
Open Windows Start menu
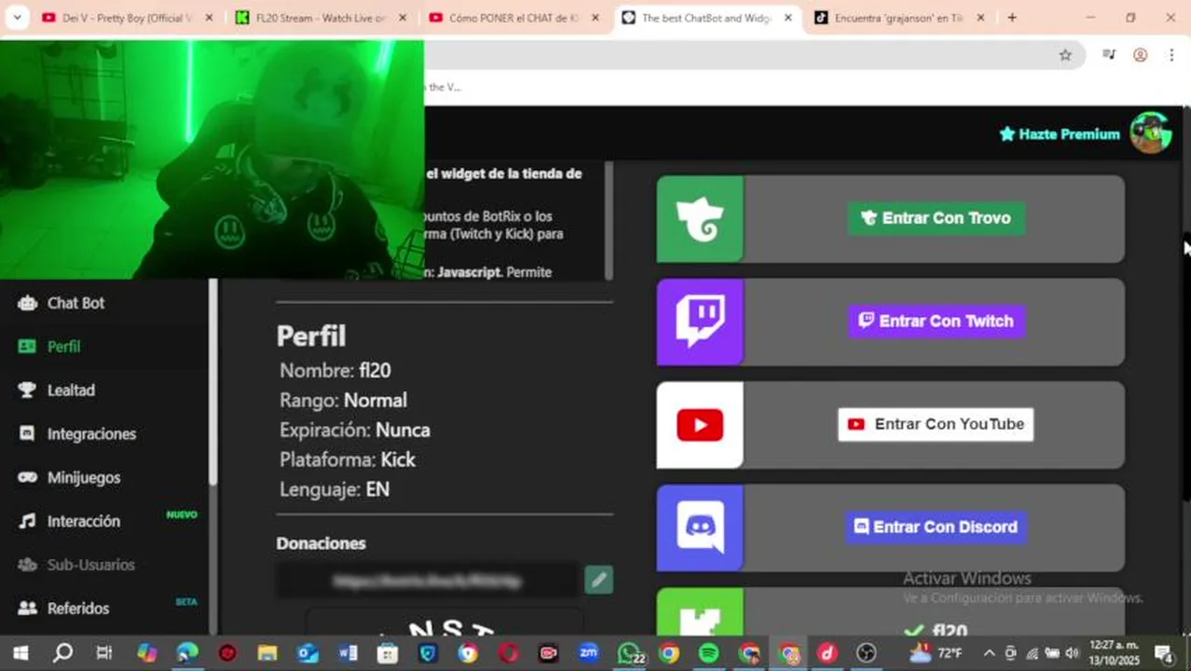(x=21, y=653)
